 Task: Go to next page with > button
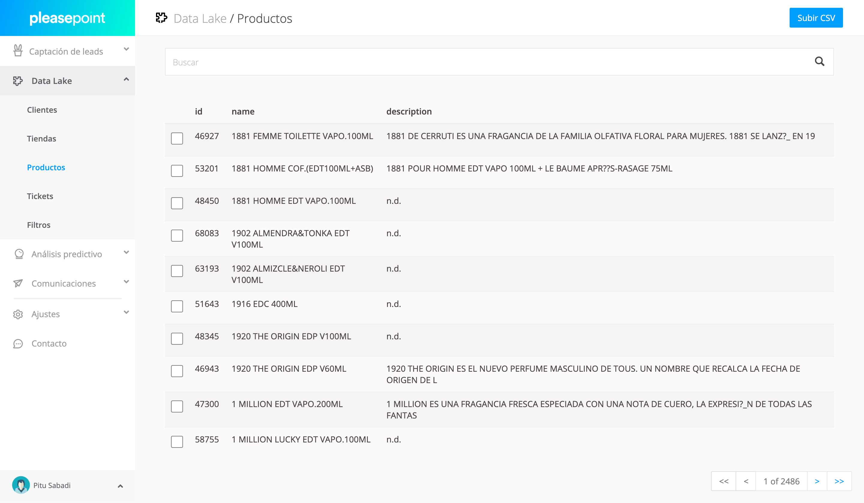817,481
